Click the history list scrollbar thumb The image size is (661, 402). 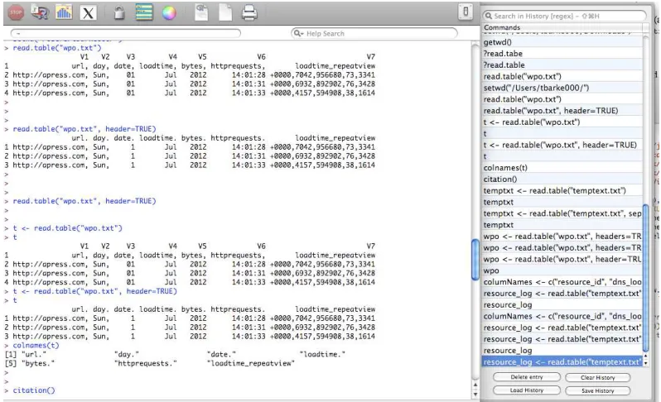click(x=645, y=278)
